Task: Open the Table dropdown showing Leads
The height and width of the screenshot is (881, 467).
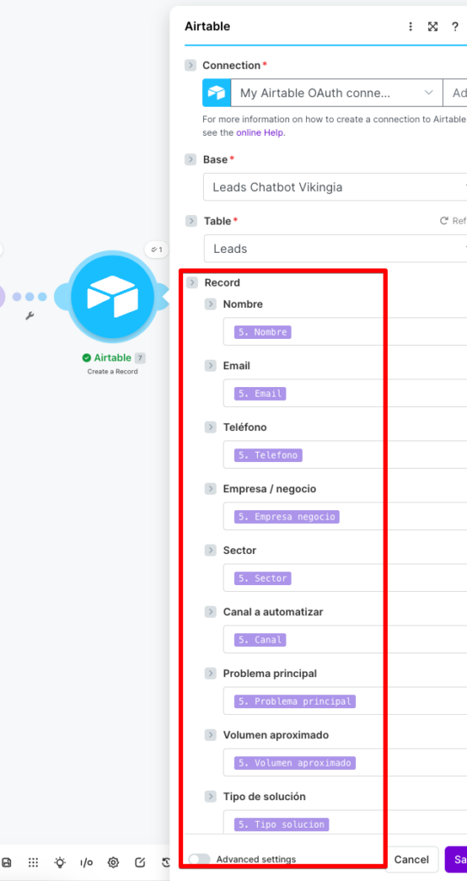Action: click(x=335, y=249)
